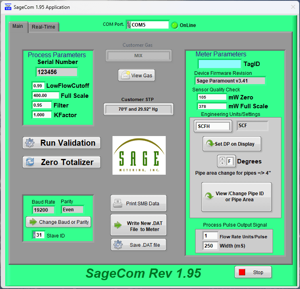The width and height of the screenshot is (300, 289).
Task: Increment the Degrees unit stepper up arrow
Action: pos(222,159)
